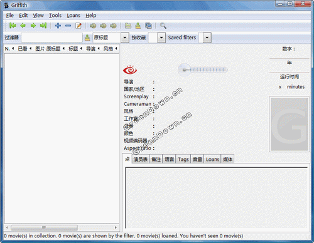Click clear filter broom icon beside filter box
This screenshot has height=243, width=314.
point(87,38)
